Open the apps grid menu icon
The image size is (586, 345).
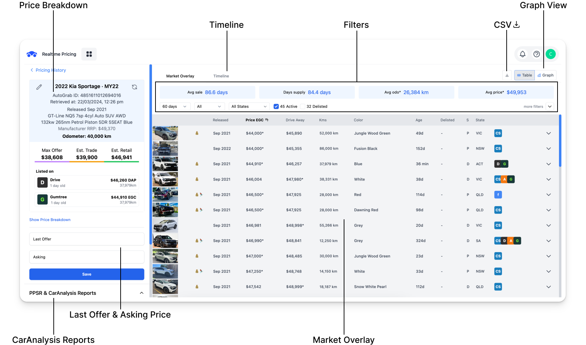click(89, 54)
